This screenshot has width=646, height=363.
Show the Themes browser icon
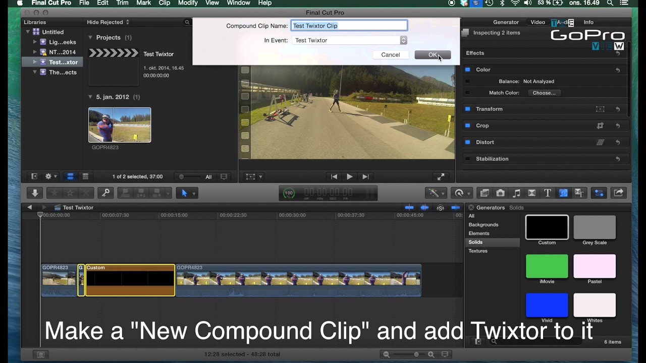pyautogui.click(x=579, y=193)
